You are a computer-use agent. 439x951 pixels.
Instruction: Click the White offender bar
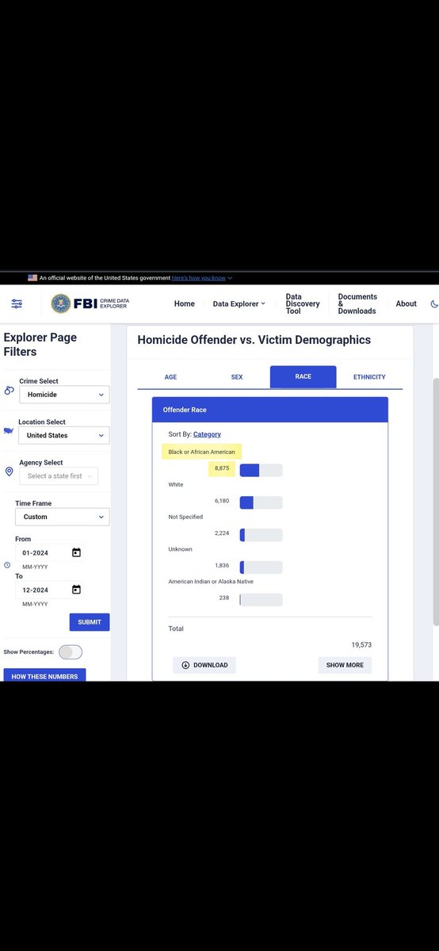(261, 502)
